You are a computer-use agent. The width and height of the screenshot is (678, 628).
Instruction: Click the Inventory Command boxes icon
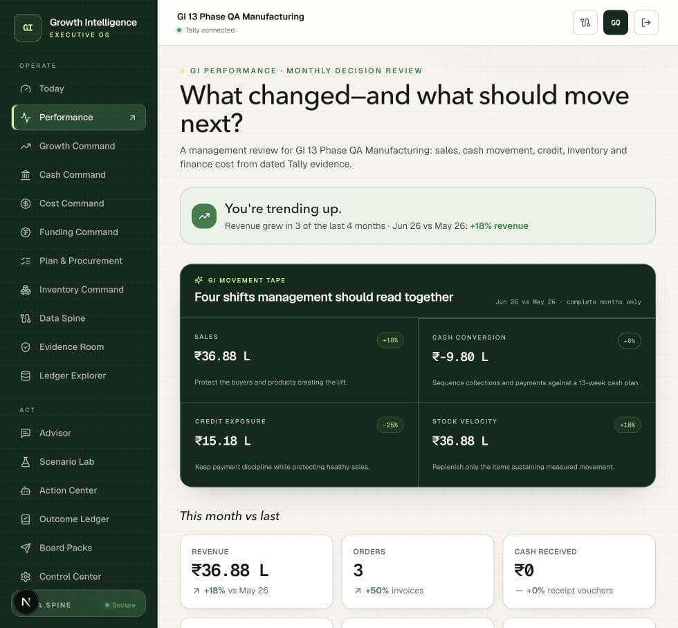pos(26,290)
